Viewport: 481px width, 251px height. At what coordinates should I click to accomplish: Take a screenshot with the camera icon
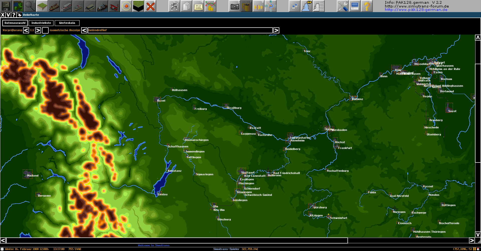(x=234, y=6)
